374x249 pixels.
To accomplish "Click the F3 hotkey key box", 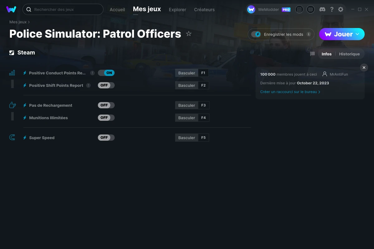I will click(204, 105).
